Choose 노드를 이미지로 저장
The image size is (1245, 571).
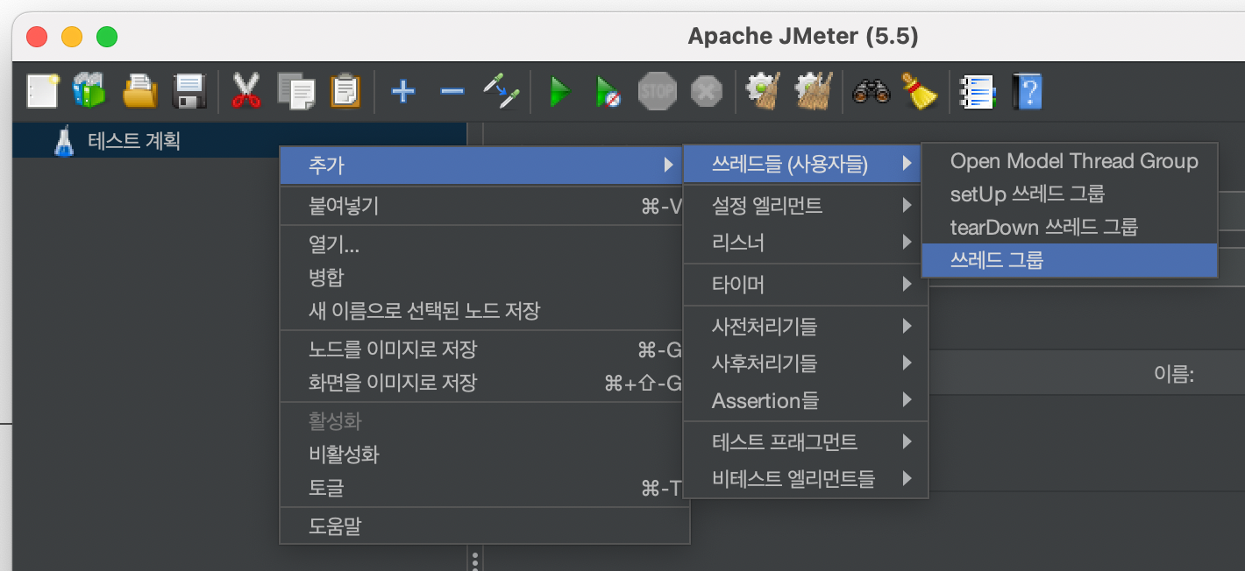click(x=480, y=350)
